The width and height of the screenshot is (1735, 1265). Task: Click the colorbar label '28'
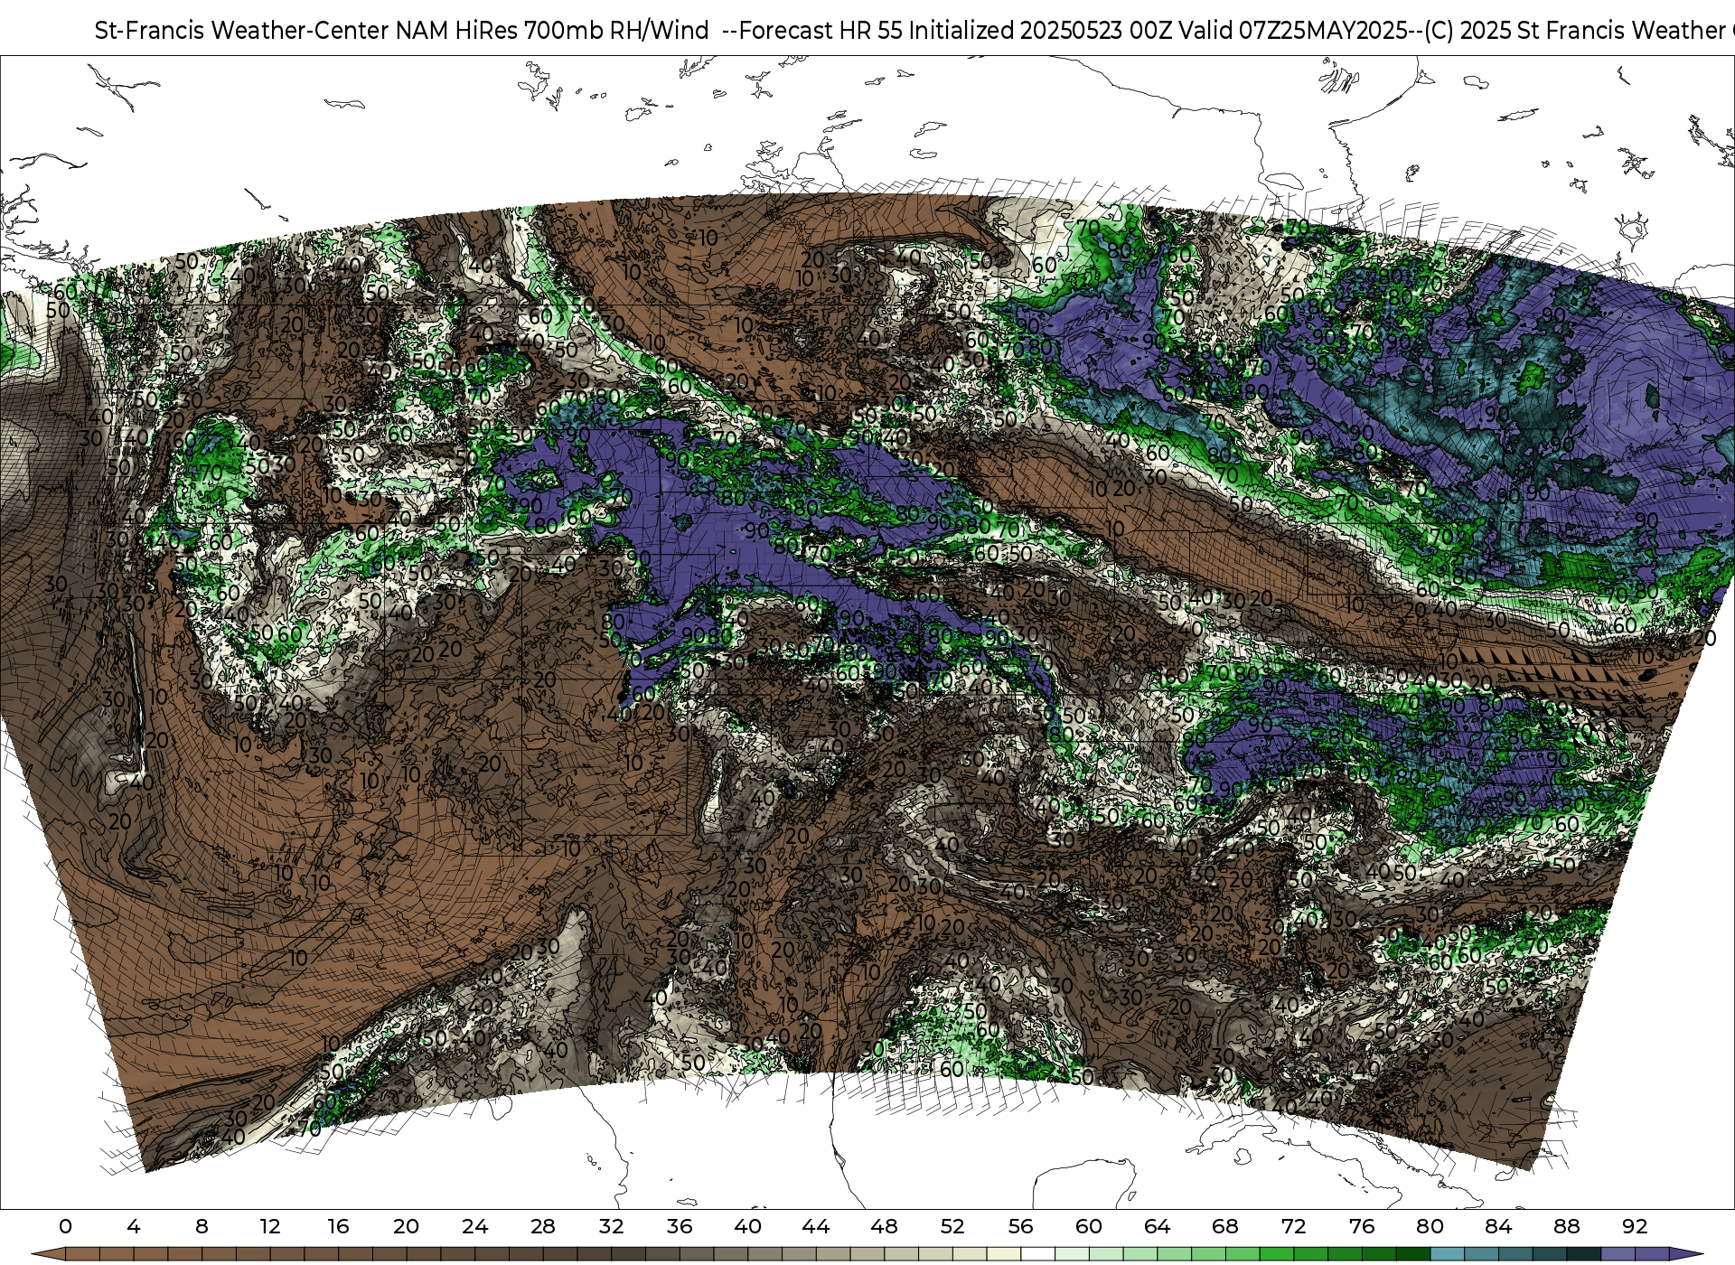(543, 1226)
